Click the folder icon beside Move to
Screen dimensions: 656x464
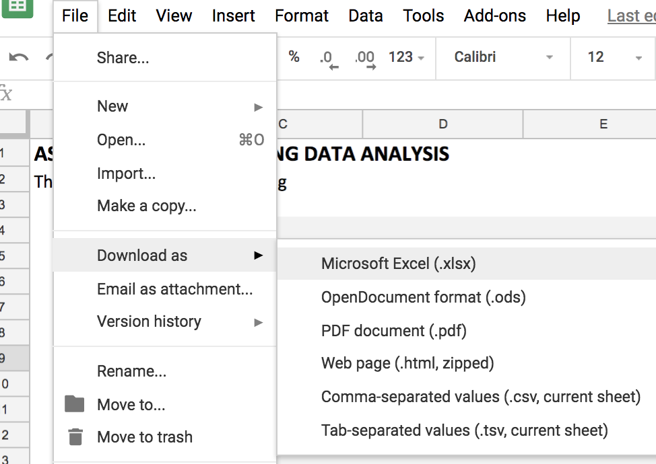point(75,404)
